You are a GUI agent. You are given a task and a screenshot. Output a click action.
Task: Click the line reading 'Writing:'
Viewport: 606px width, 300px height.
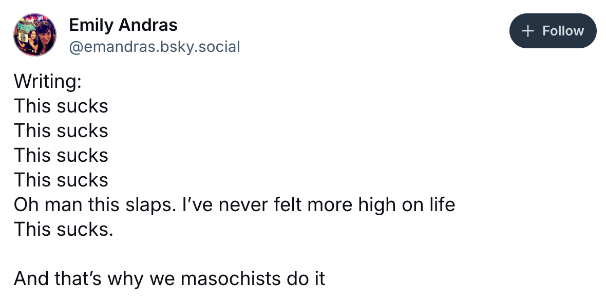click(x=48, y=81)
